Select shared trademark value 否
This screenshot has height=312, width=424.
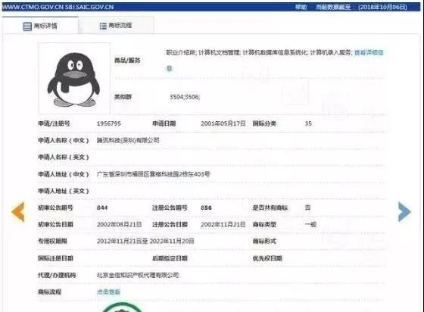(307, 207)
